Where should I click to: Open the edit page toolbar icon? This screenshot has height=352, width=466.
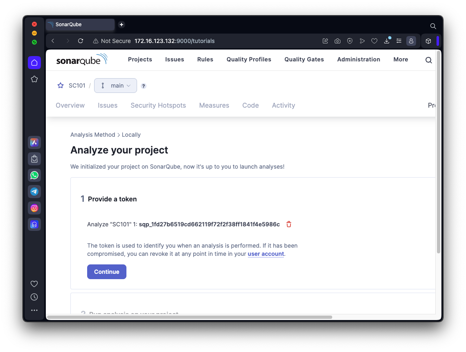tap(325, 41)
